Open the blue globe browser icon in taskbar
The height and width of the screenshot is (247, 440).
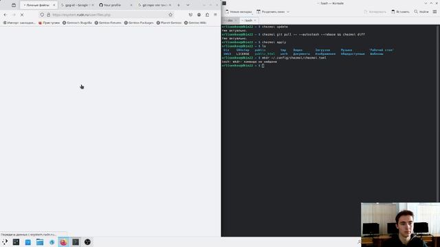52,242
